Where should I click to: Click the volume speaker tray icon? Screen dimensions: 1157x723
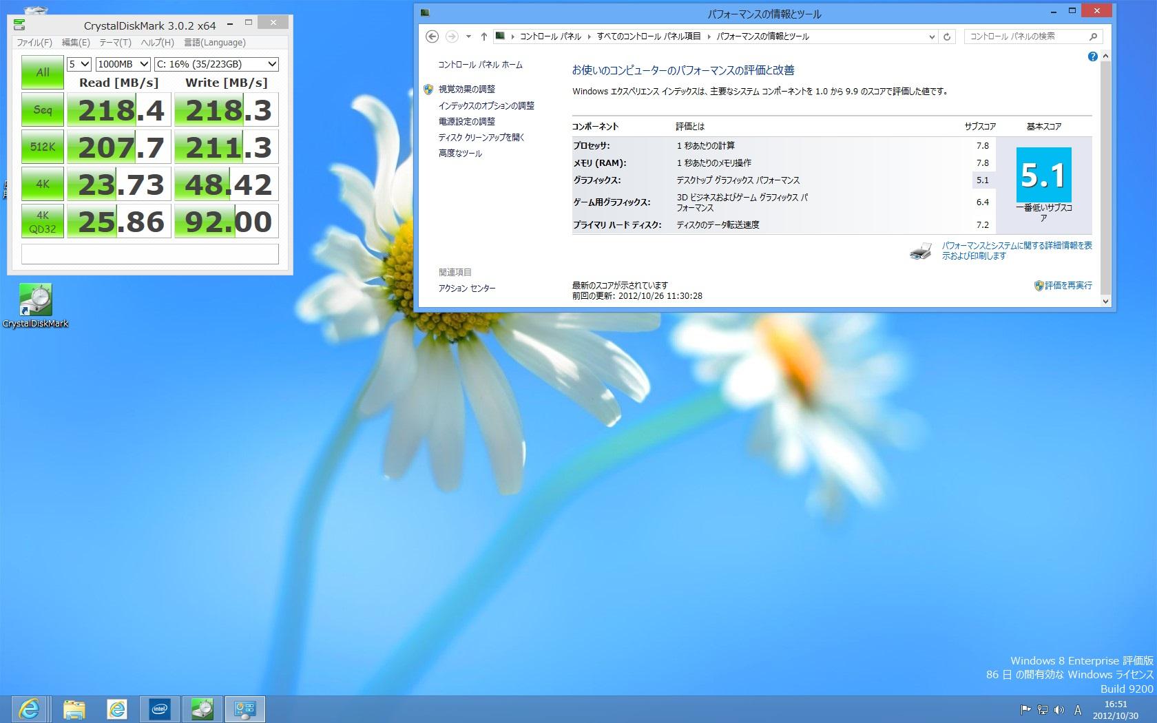[1059, 710]
